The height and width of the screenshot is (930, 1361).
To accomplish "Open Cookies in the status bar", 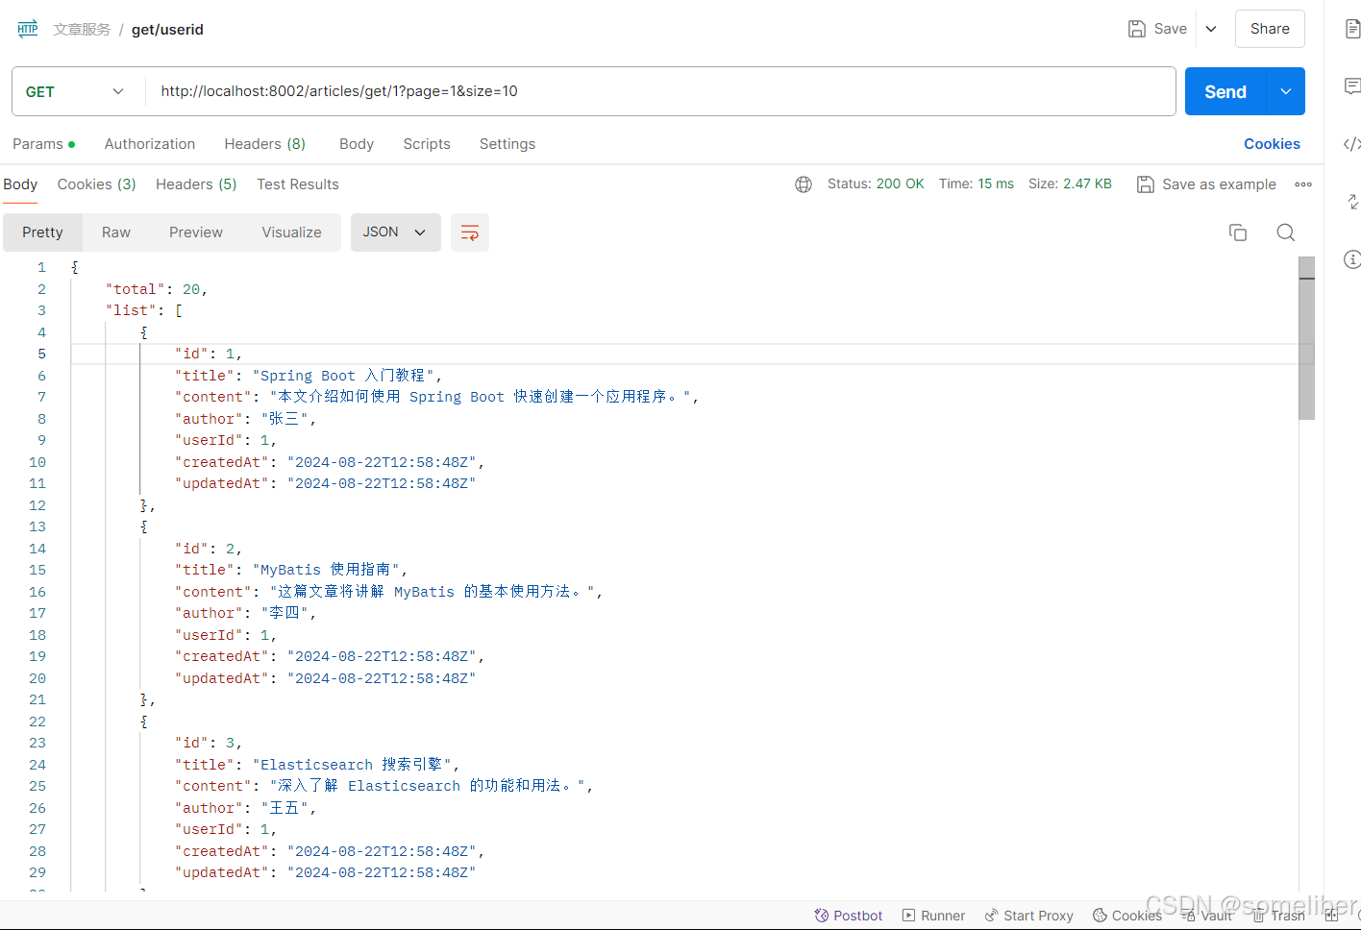I will 1127,916.
